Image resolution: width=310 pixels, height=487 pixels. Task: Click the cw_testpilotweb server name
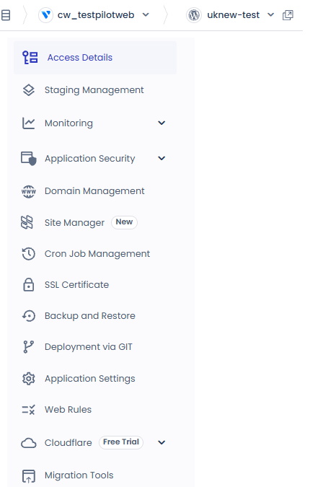[x=96, y=15]
